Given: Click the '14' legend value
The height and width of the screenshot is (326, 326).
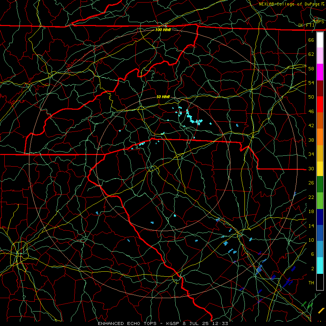Looking at the screenshot, I should [311, 226].
